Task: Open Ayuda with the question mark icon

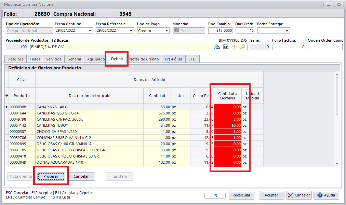Action: point(326,195)
